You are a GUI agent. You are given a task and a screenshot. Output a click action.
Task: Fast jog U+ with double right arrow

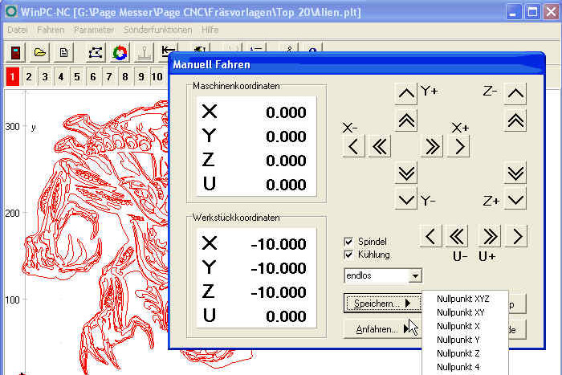(490, 237)
